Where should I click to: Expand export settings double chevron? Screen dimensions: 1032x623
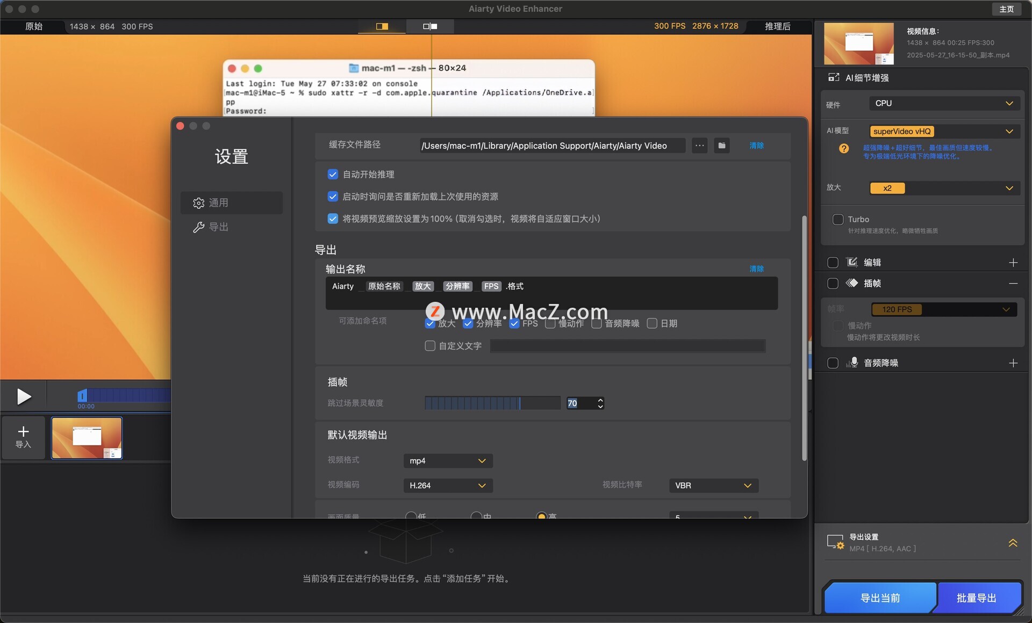[1013, 542]
